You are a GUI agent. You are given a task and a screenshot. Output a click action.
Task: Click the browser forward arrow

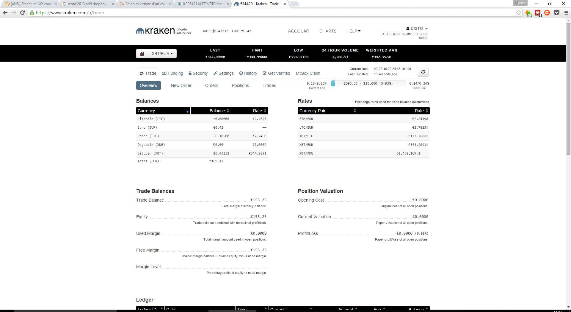point(14,13)
